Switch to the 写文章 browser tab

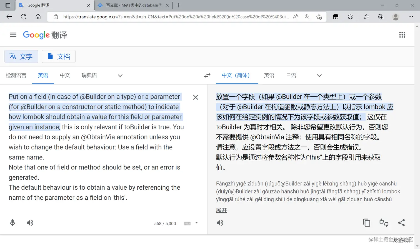133,5
